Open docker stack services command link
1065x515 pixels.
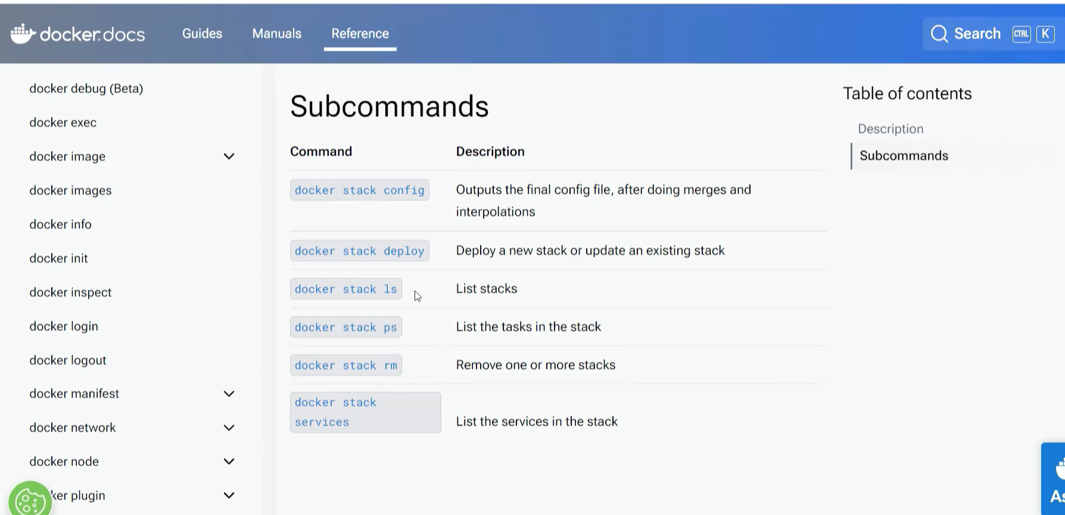[x=365, y=412]
